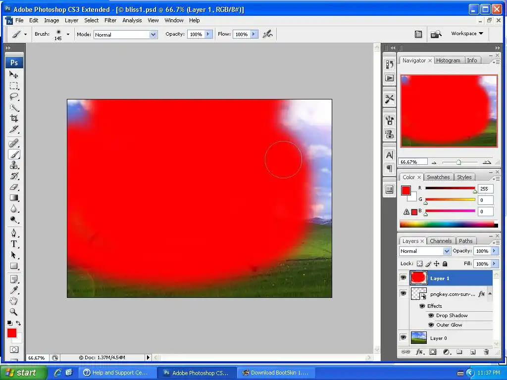The image size is (507, 380).
Task: Select the Gradient tool
Action: tap(13, 198)
